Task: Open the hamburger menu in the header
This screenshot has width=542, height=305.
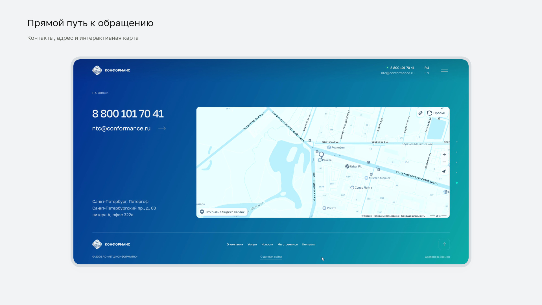Action: click(444, 70)
